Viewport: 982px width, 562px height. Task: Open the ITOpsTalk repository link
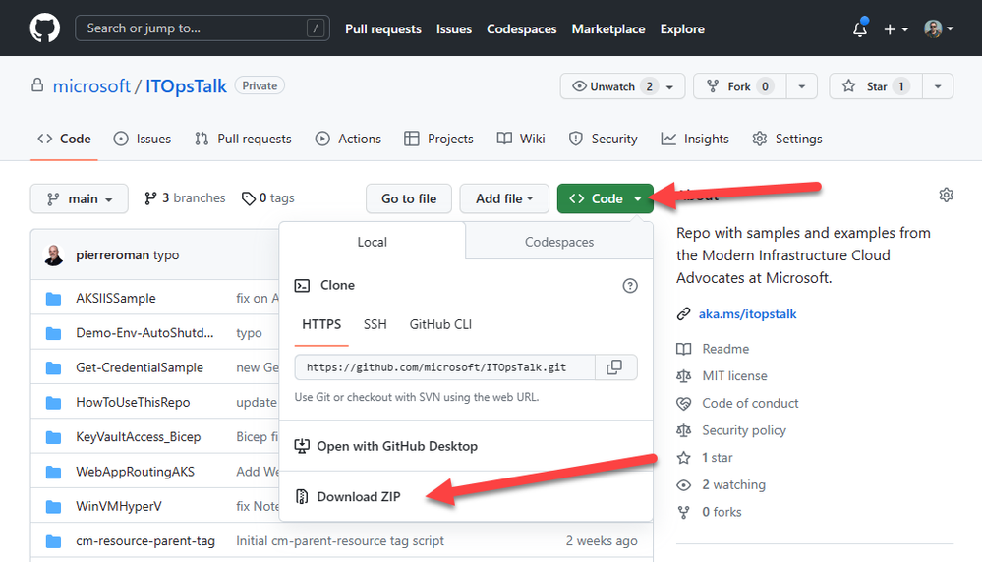pos(186,85)
